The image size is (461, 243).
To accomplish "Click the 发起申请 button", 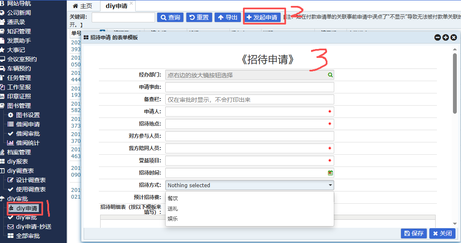I will [262, 17].
